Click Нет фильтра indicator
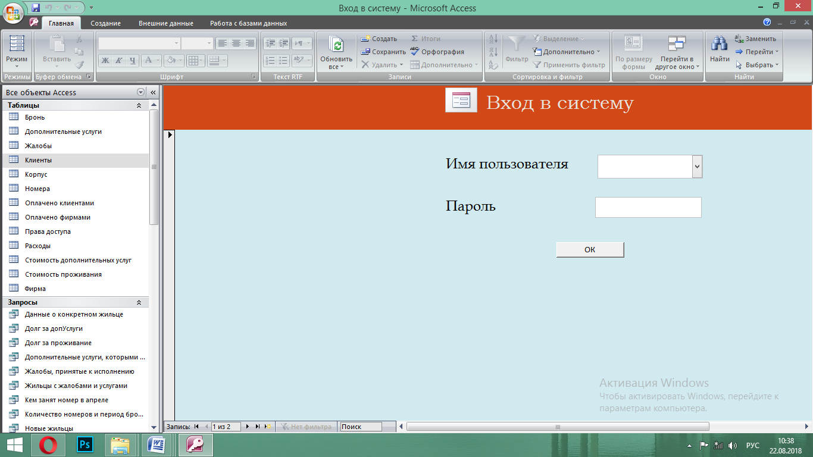 point(306,427)
